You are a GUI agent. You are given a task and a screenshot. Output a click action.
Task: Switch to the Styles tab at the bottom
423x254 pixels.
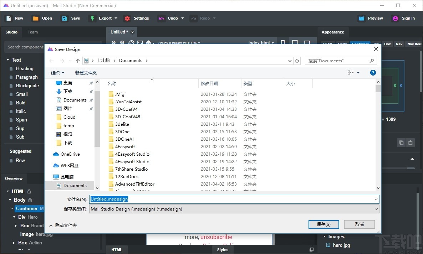[x=223, y=249]
